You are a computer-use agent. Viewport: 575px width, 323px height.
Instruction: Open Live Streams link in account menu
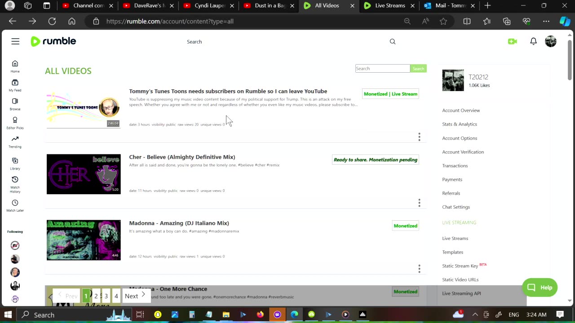pos(455,239)
